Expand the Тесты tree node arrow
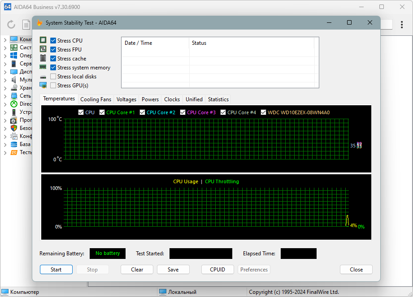This screenshot has height=297, width=413. tap(5, 153)
